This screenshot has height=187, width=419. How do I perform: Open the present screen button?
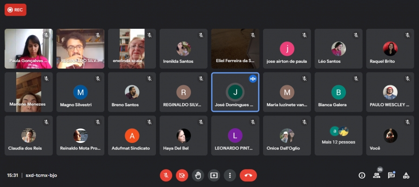[214, 175]
